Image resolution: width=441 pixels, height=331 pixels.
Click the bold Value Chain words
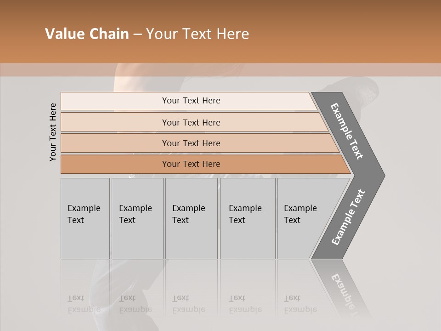(87, 34)
